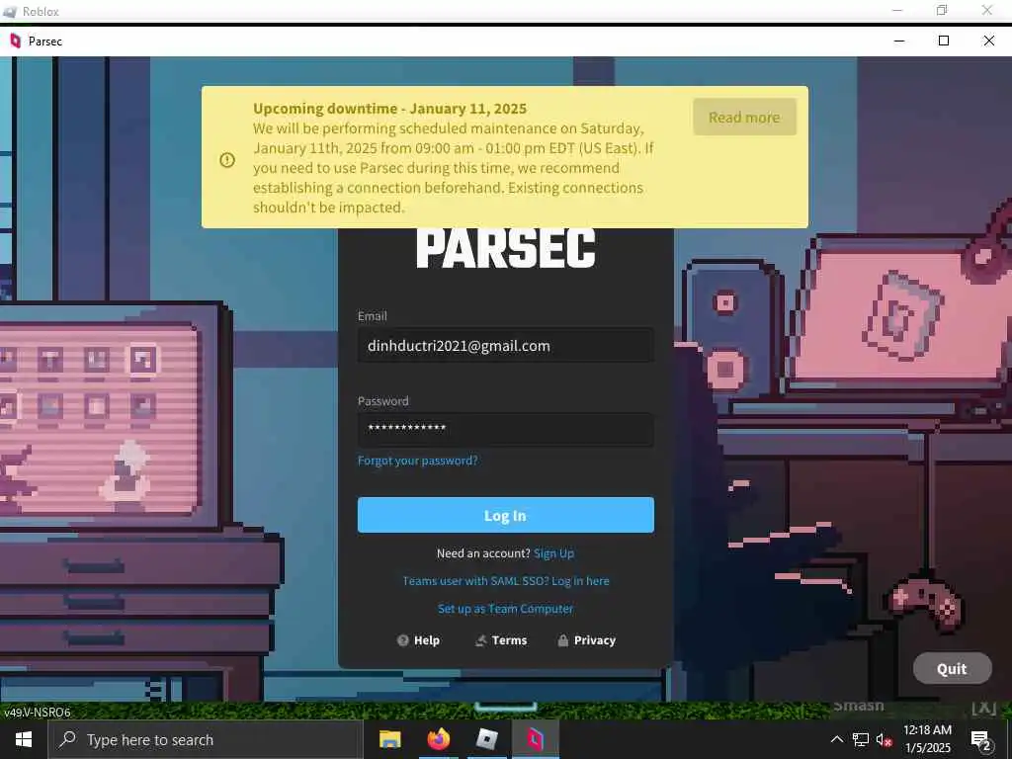Switch to Roblox taskbar icon

[x=486, y=739]
